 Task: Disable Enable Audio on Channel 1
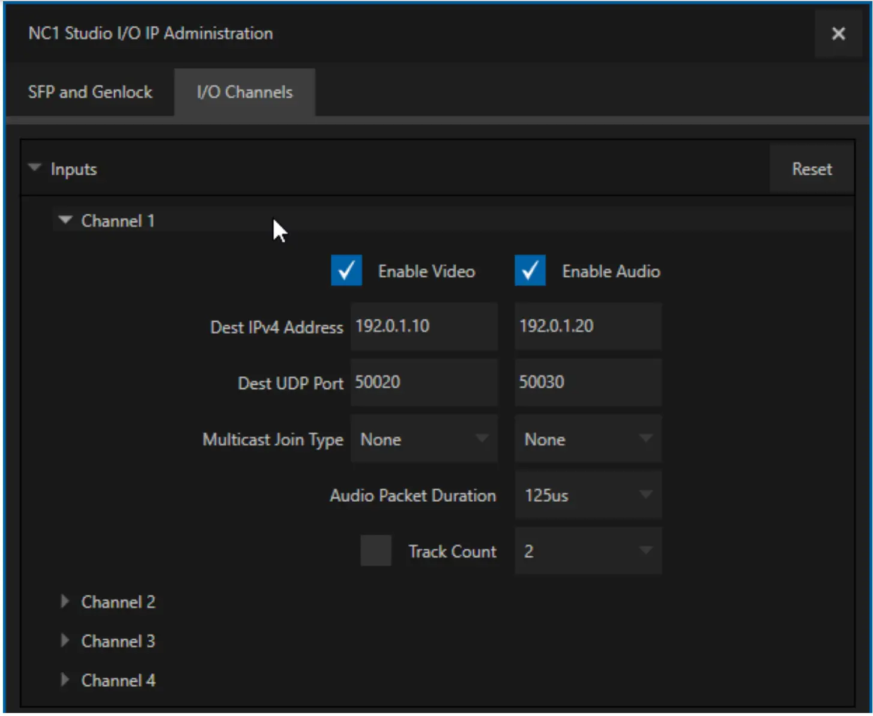coord(530,271)
